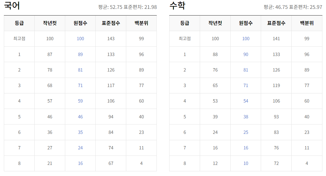The width and height of the screenshot is (326, 176).
Task: Open 수학 최고점 raw score link 100
Action: point(246,39)
